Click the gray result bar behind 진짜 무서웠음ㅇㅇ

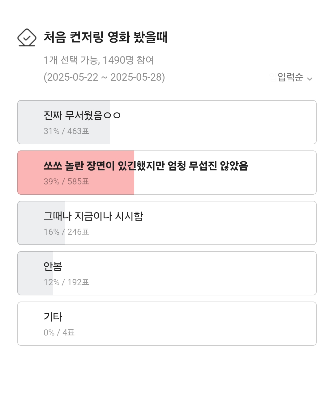30,122
